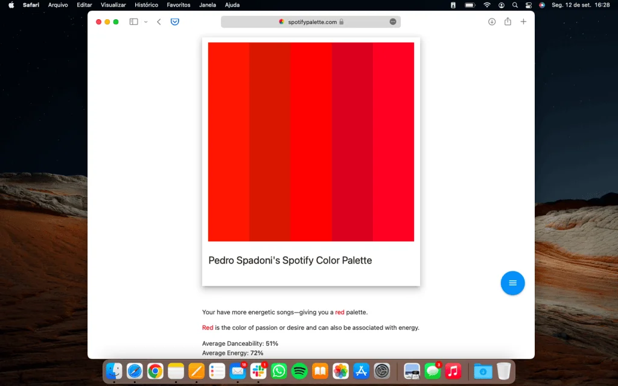
Task: Open Slack from the Dock
Action: tap(258, 371)
